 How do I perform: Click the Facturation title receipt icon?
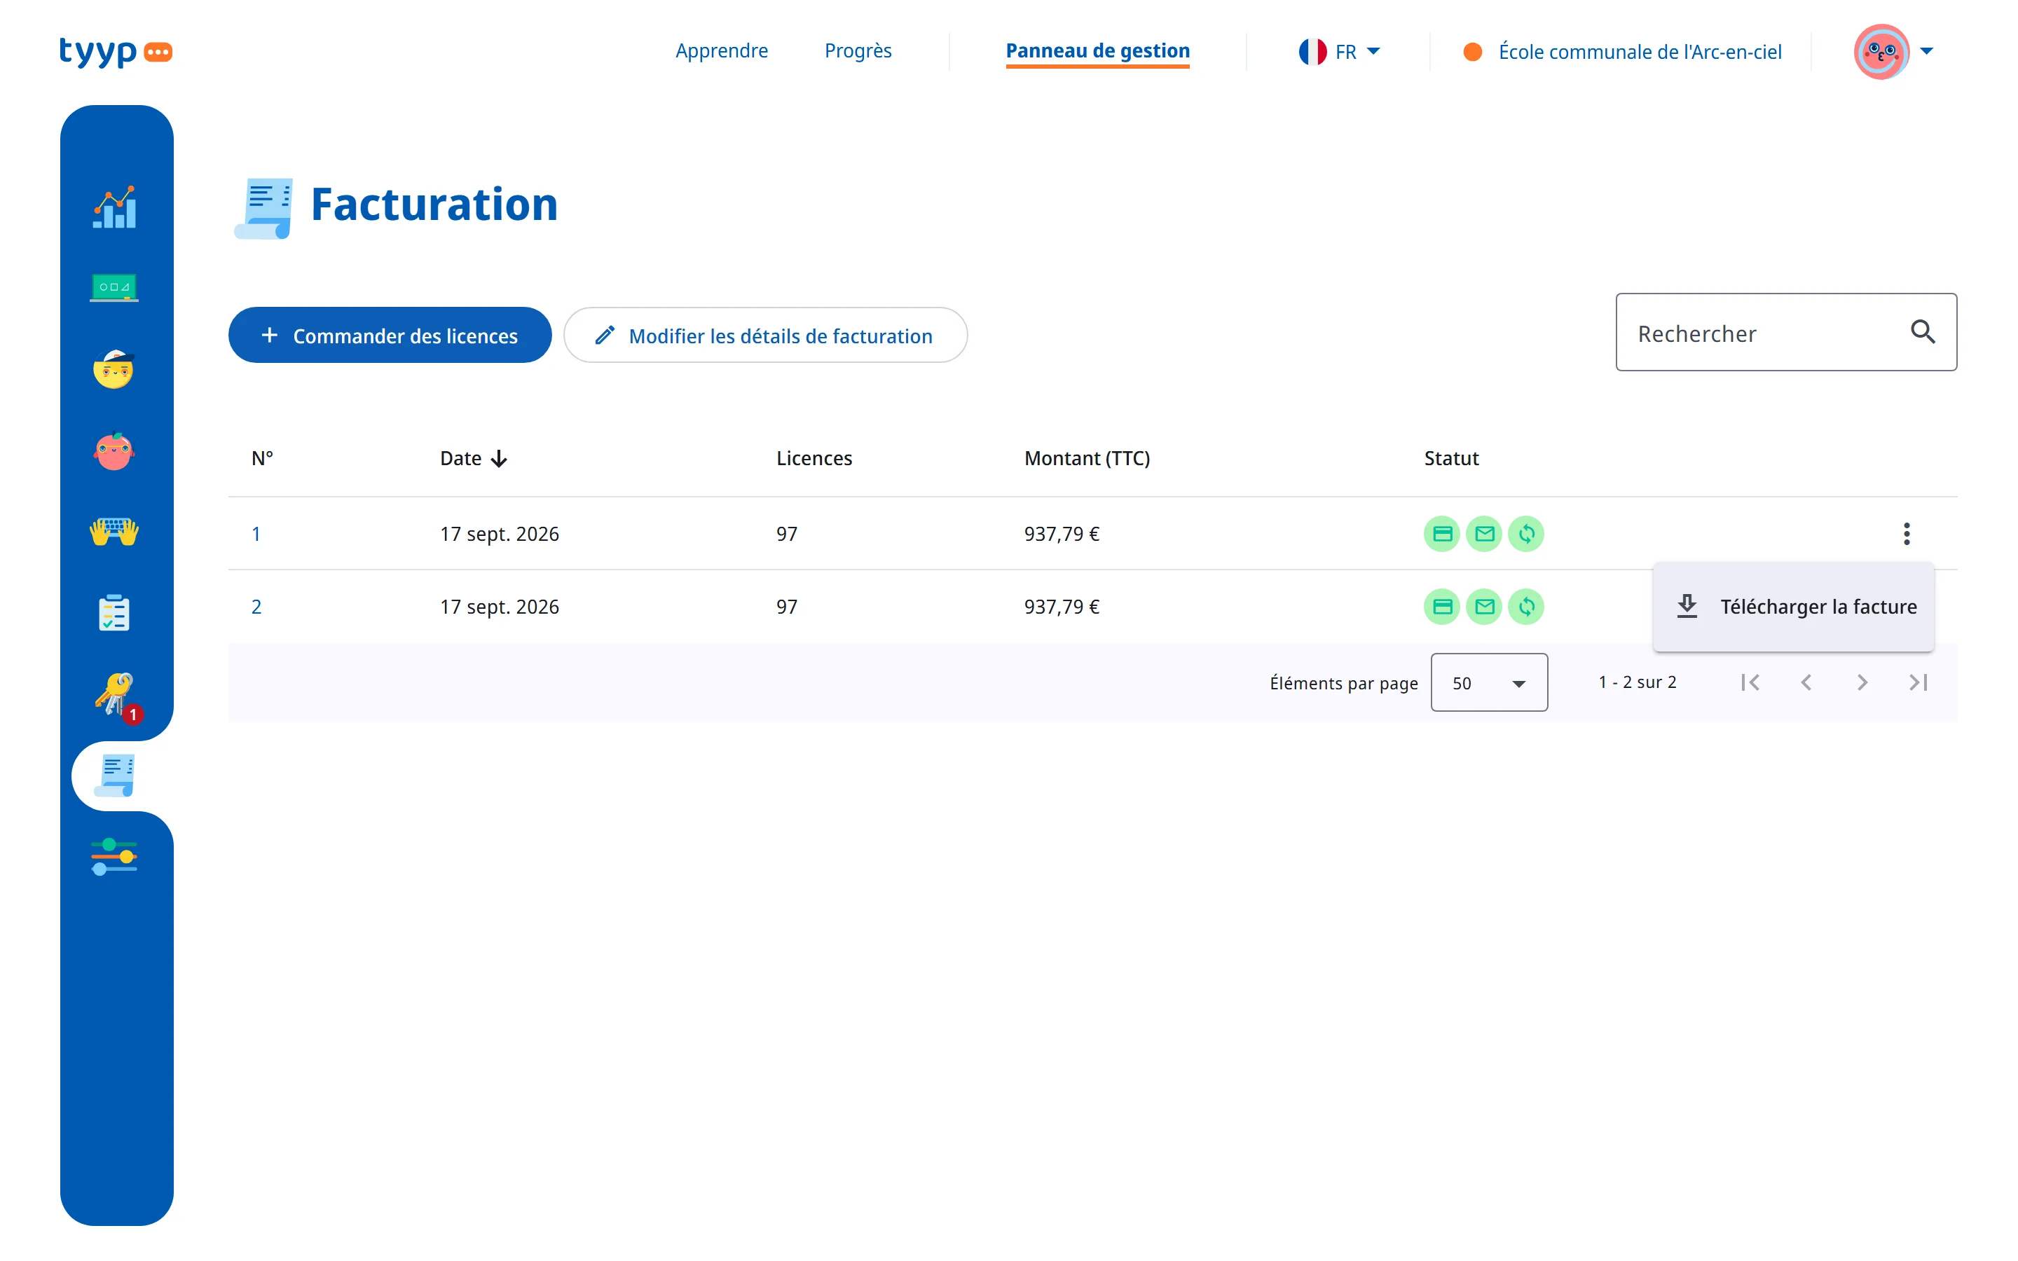(263, 207)
